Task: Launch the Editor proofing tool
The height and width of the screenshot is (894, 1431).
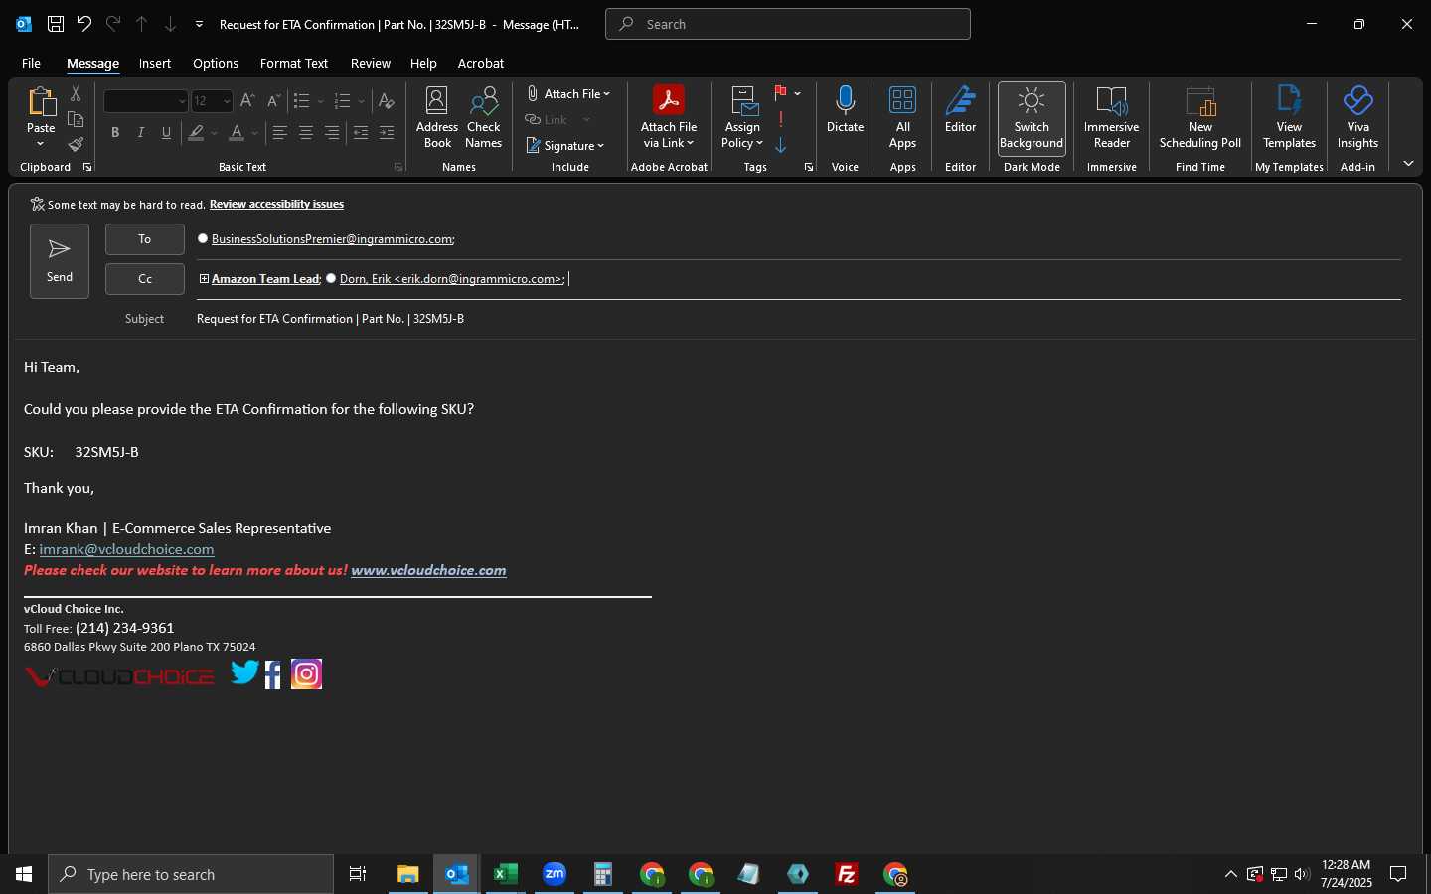Action: [x=960, y=109]
